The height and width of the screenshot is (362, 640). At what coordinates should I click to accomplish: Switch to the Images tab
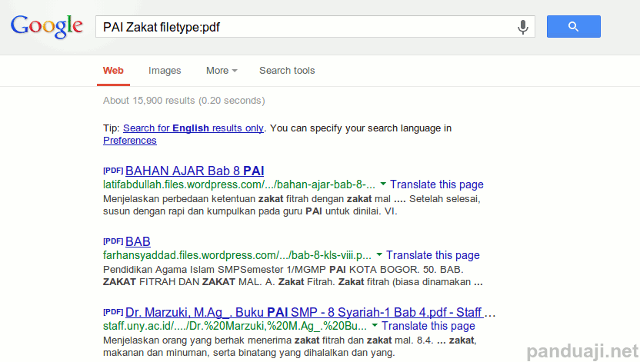pos(165,71)
